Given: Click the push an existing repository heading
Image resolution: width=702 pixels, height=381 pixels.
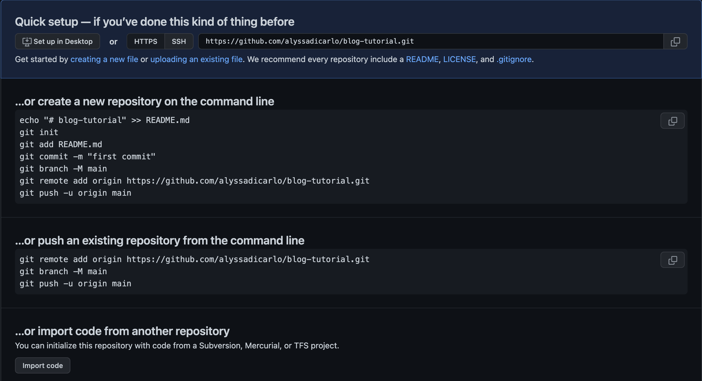Looking at the screenshot, I should (x=159, y=241).
